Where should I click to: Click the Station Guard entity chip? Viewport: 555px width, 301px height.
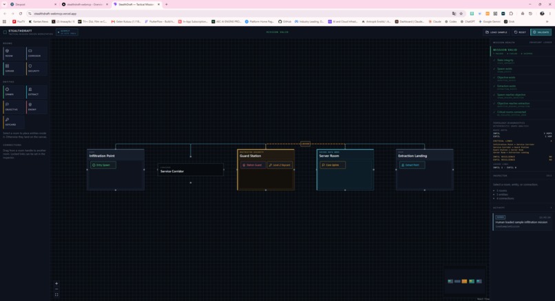click(253, 165)
